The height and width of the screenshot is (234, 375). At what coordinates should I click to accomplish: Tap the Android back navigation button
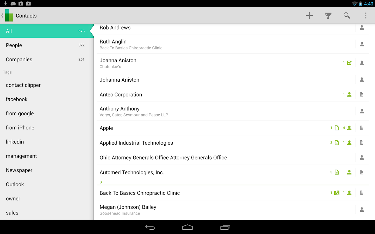[150, 227]
